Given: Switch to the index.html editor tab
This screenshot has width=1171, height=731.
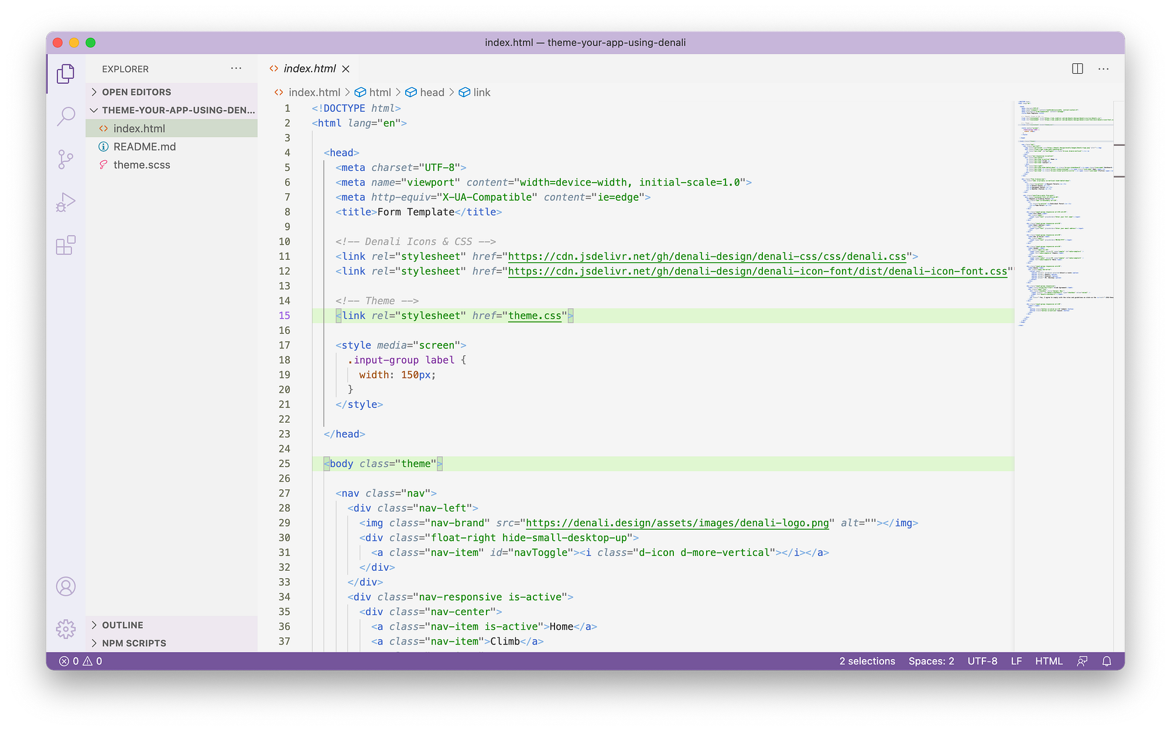Looking at the screenshot, I should 309,68.
